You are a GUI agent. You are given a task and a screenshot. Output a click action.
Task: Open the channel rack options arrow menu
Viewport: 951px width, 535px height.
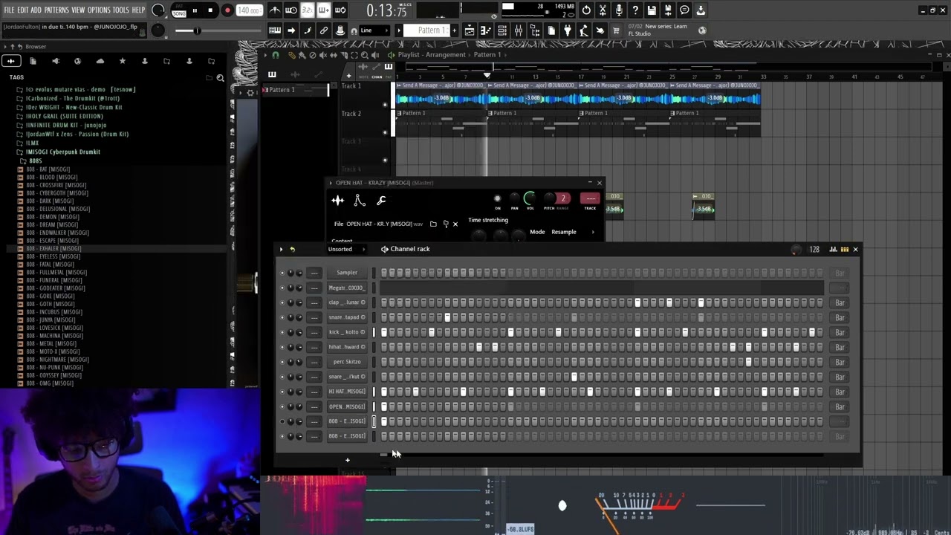(282, 249)
